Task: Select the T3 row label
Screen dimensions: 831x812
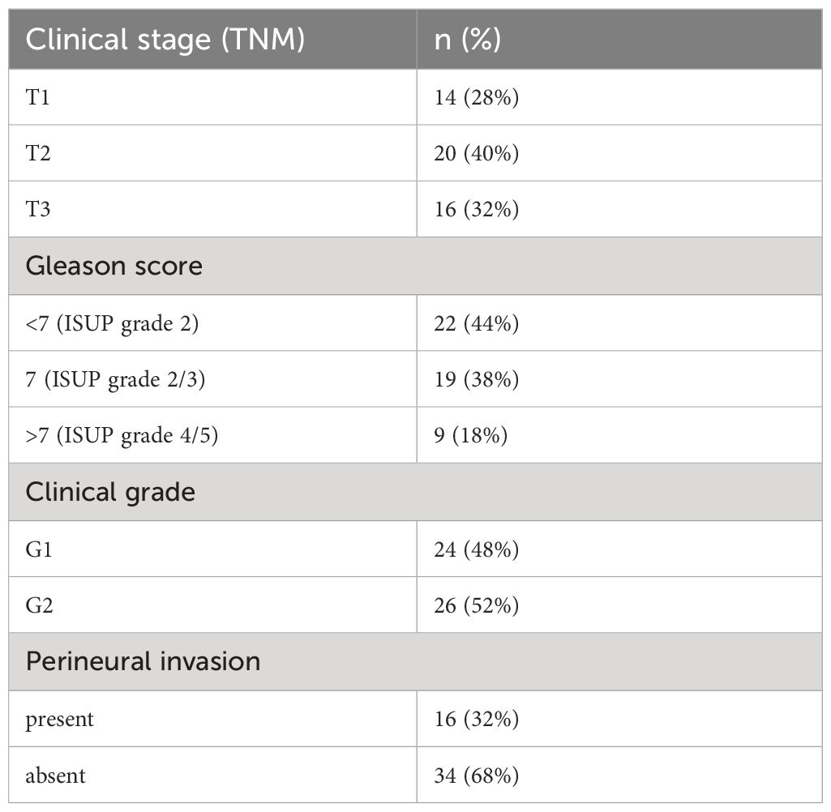Action: [212, 209]
